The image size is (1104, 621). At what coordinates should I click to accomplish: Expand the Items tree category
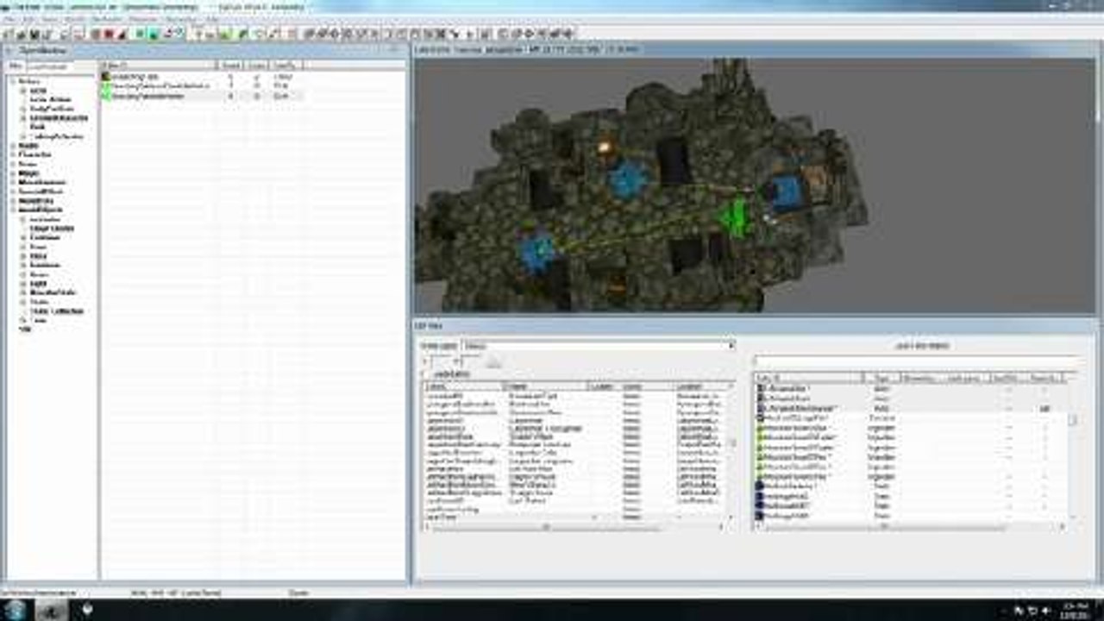pos(15,164)
